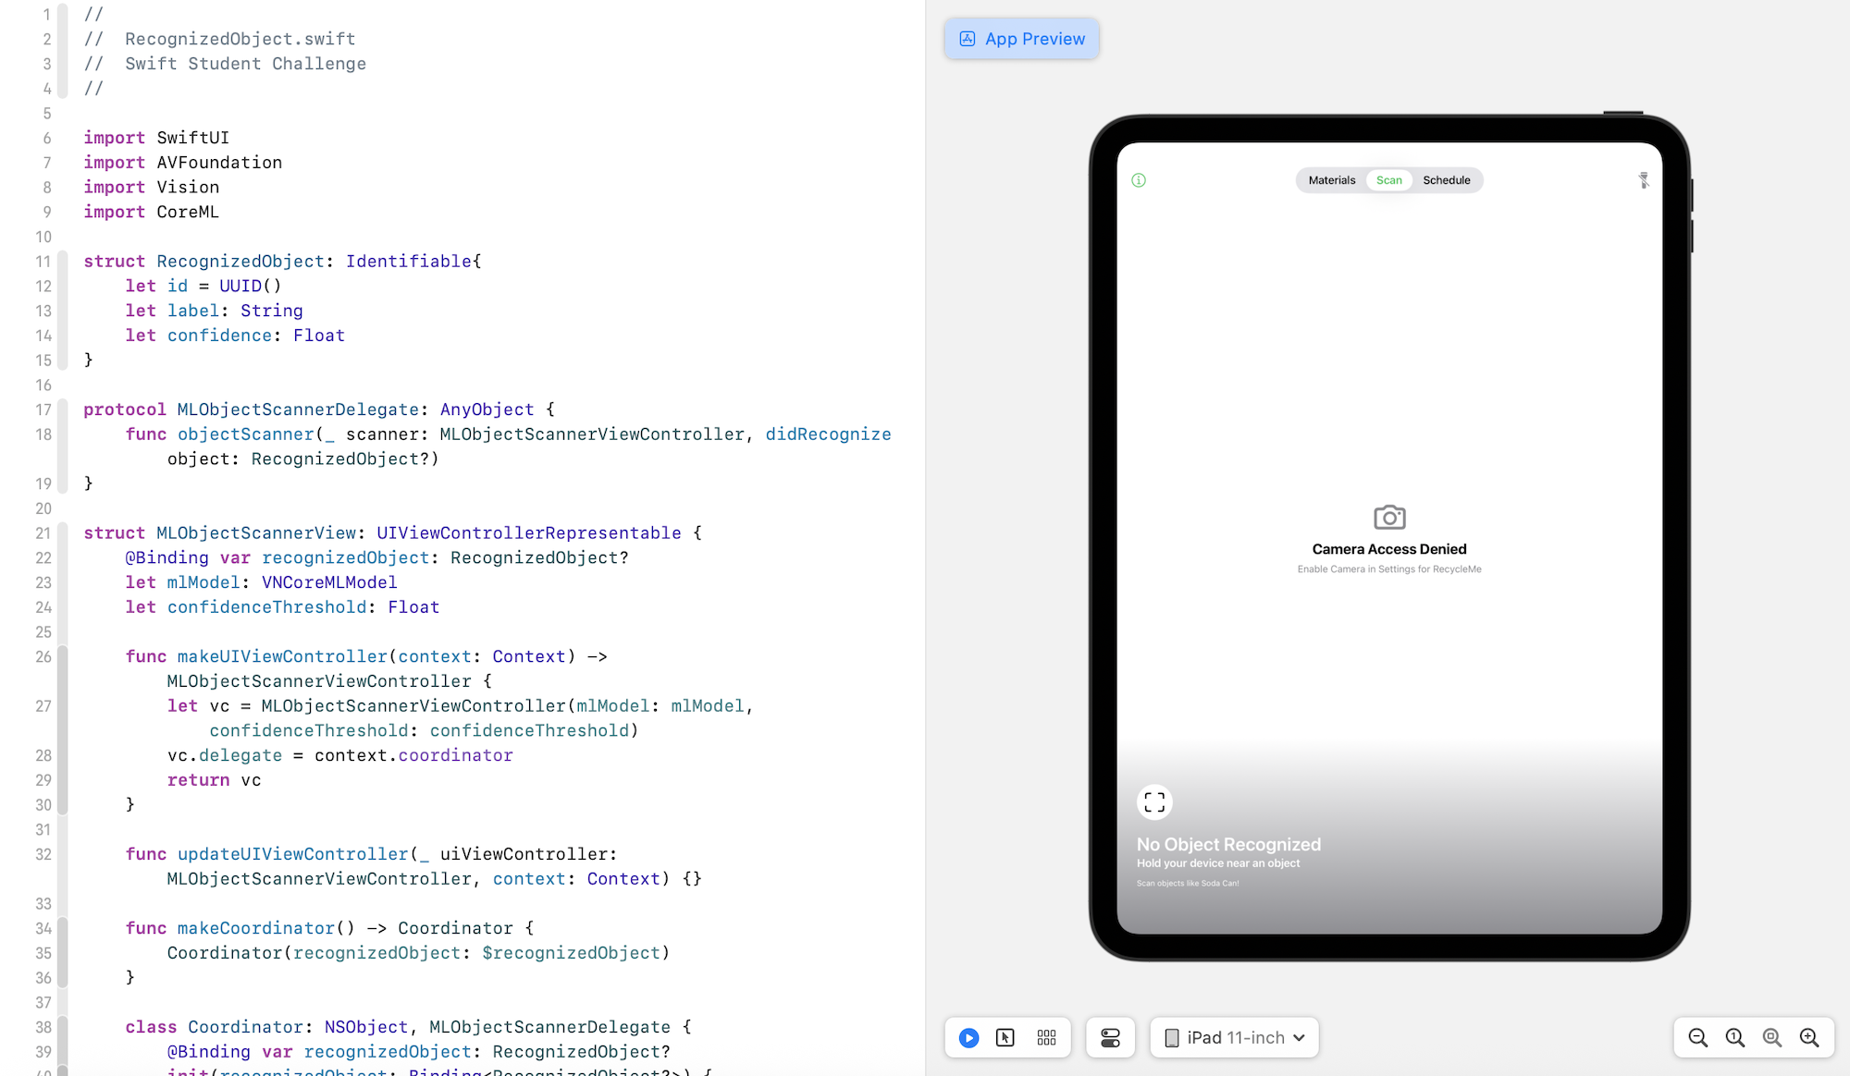Screen dimensions: 1850x1076
Task: Toggle the flashlight icon in app
Action: [1644, 180]
